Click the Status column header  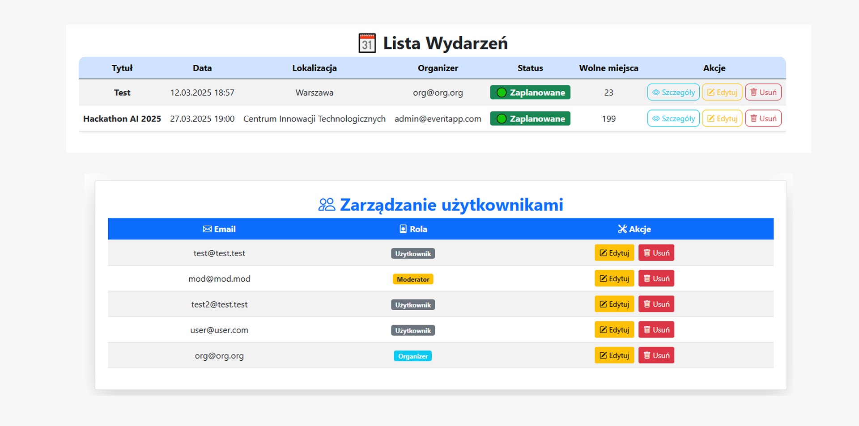(x=530, y=68)
